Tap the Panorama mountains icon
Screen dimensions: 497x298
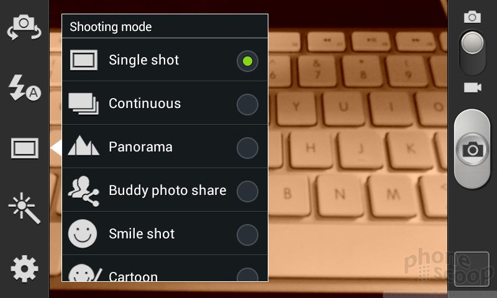[x=83, y=145]
